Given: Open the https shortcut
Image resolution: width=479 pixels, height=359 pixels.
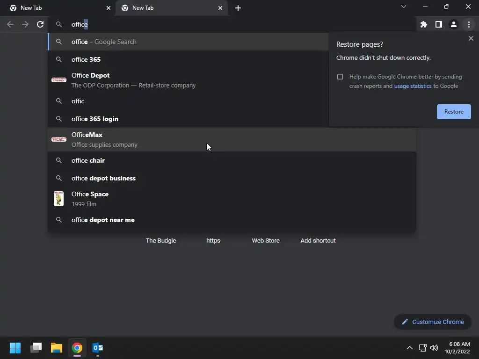Looking at the screenshot, I should pyautogui.click(x=213, y=241).
